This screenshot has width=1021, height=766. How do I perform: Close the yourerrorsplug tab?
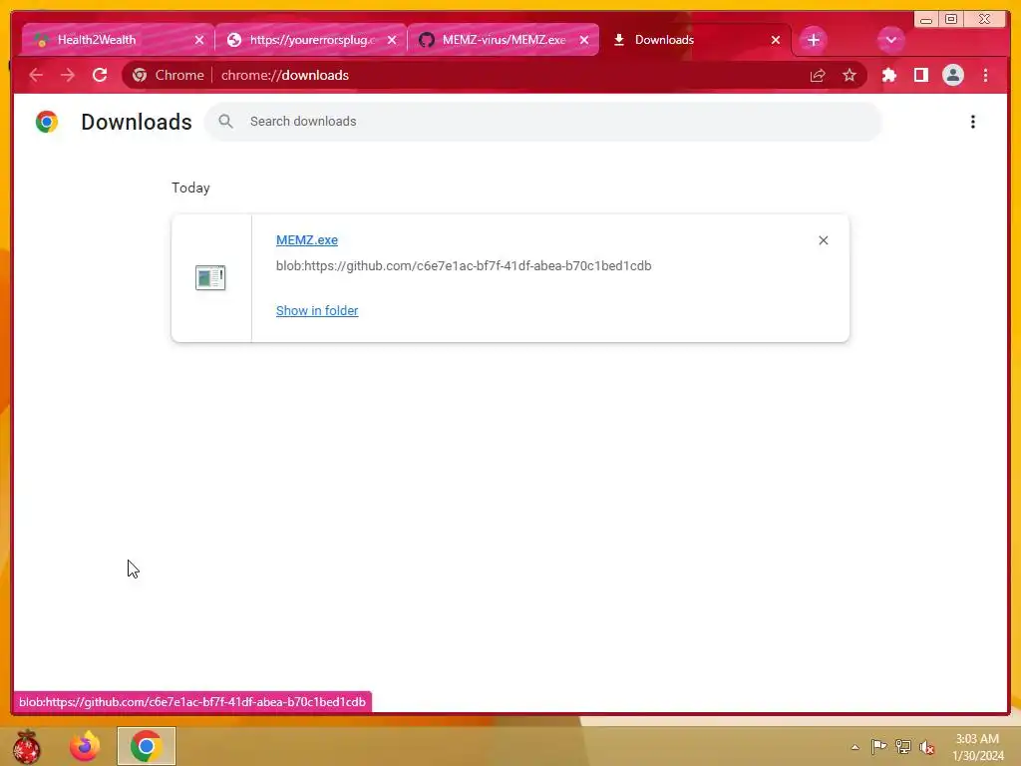point(392,40)
